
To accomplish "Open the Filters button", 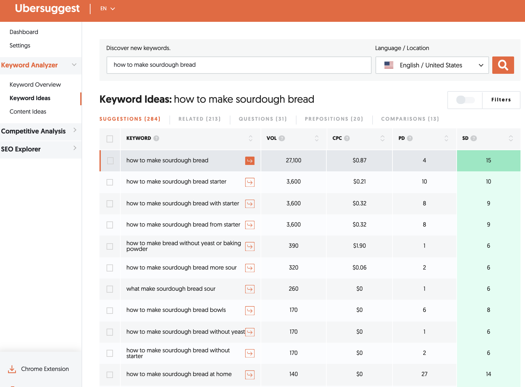I will click(501, 100).
